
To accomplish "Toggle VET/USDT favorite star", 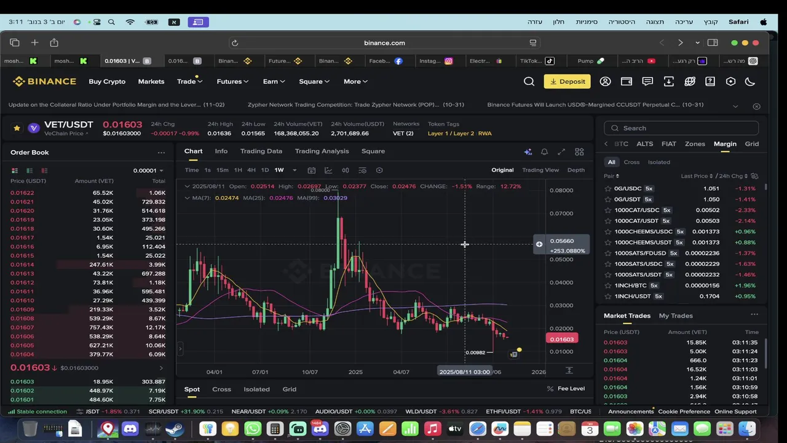I will pos(17,128).
